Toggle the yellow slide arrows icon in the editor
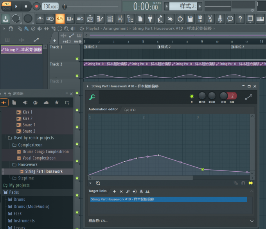The image size is (266, 229). tap(251, 183)
